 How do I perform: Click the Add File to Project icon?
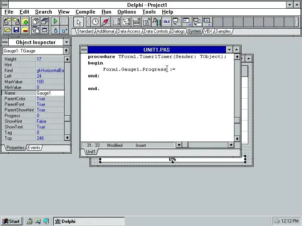pos(25,21)
